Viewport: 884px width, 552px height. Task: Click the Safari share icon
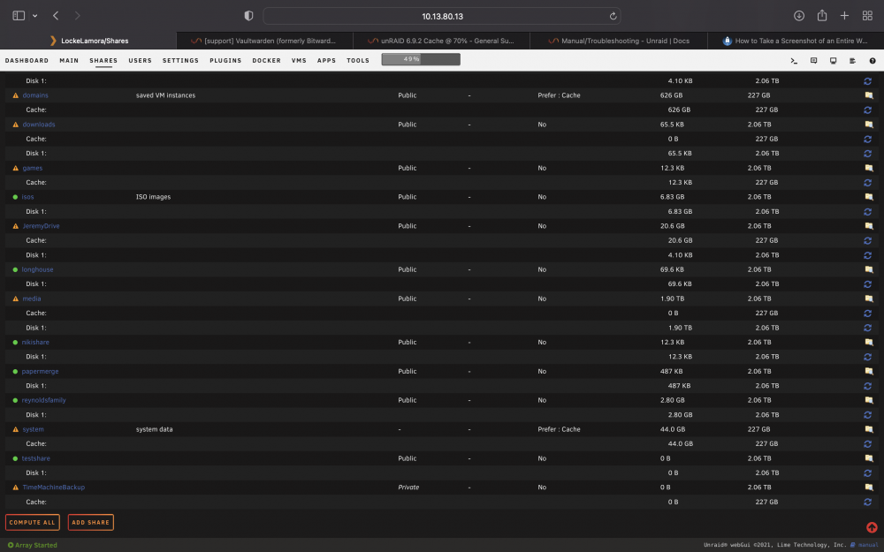point(822,16)
